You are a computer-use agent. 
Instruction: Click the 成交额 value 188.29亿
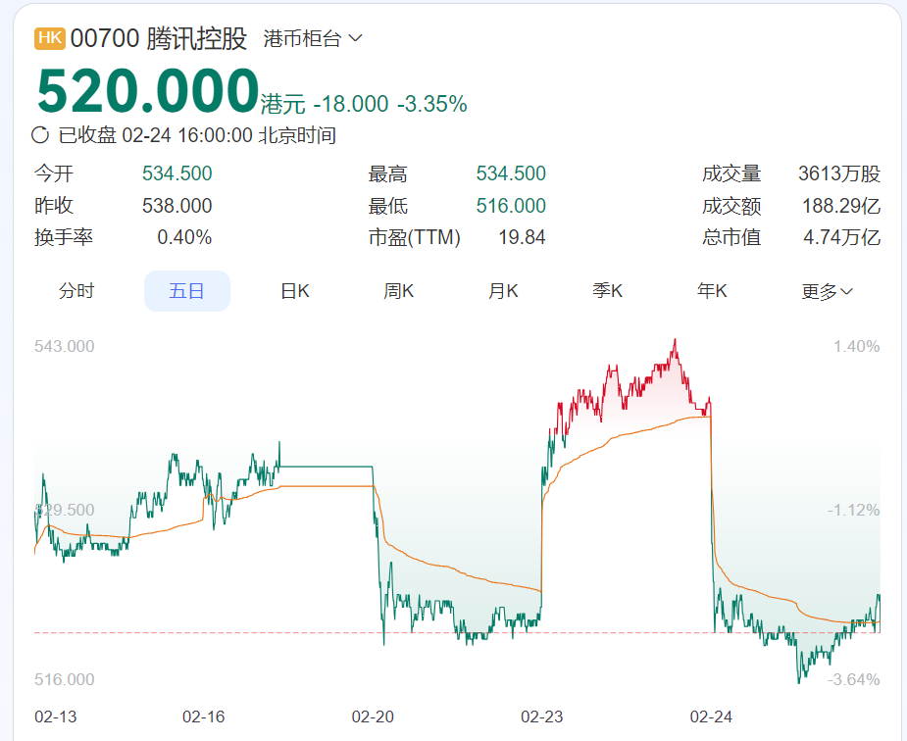[x=841, y=206]
